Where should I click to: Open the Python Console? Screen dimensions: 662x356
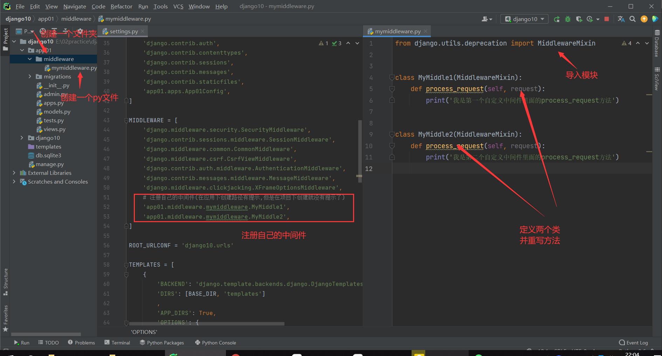215,343
